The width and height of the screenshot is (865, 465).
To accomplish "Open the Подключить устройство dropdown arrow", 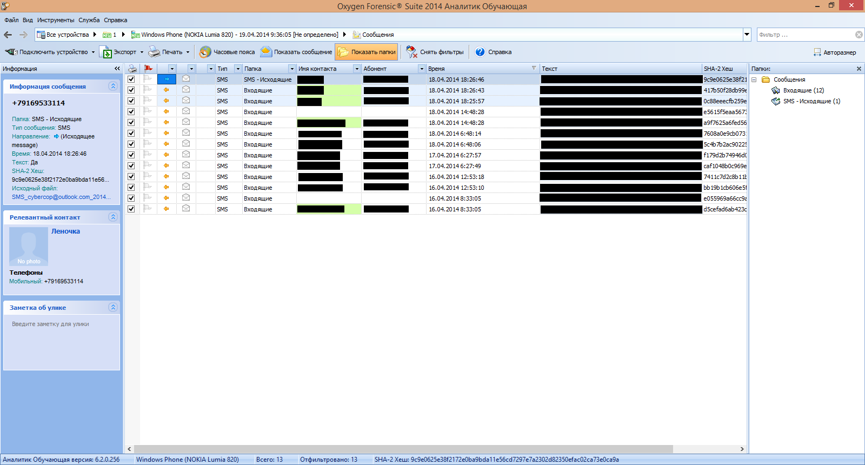I will click(x=93, y=52).
